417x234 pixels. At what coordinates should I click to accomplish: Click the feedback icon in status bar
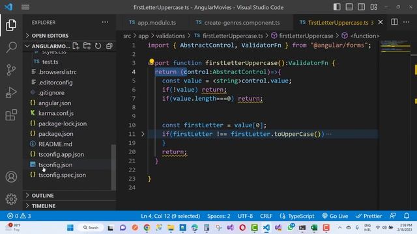tap(393, 216)
